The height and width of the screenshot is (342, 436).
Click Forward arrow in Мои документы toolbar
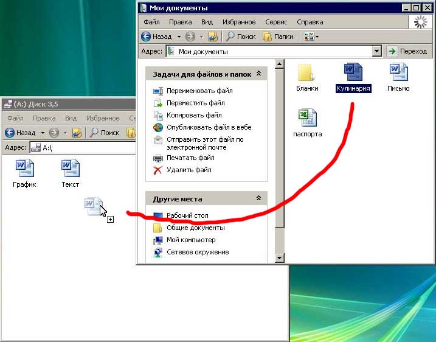[190, 37]
